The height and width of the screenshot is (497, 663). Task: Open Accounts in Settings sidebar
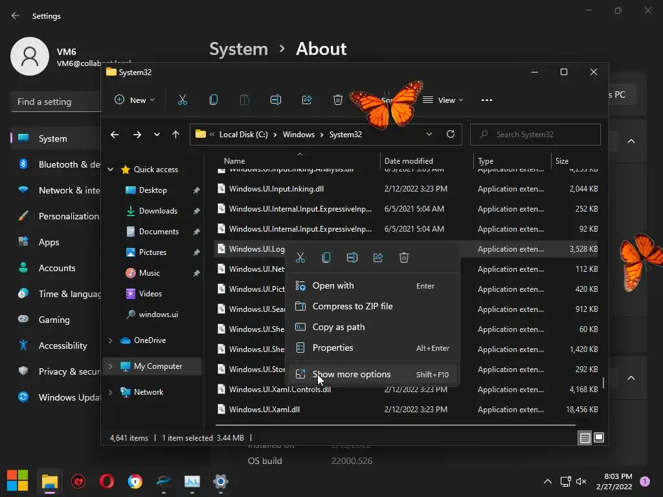56,268
